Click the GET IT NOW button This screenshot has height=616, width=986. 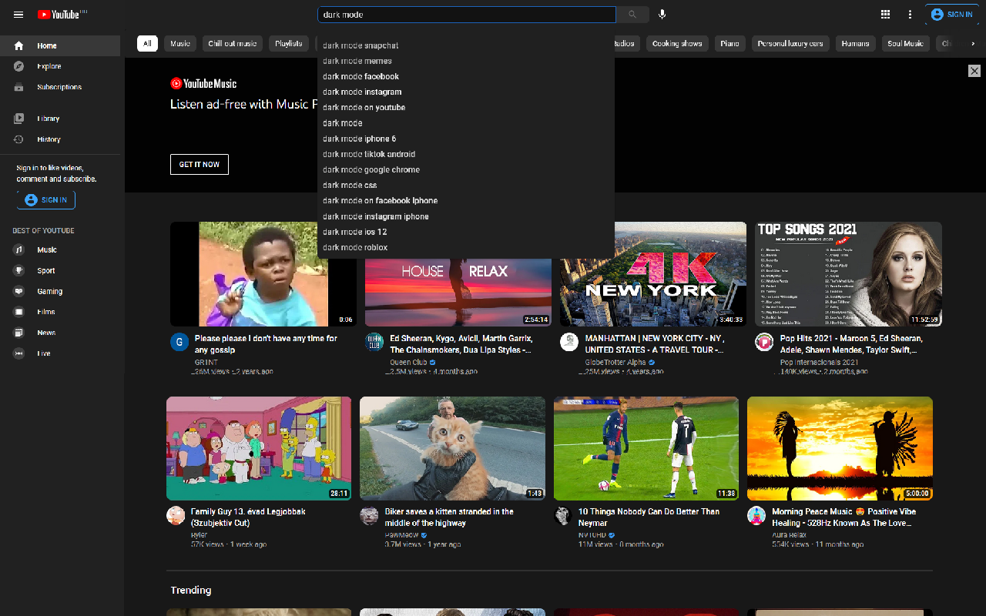point(199,164)
